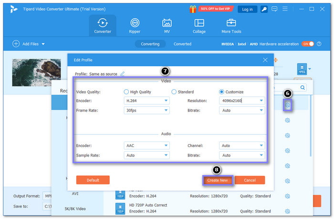Image resolution: width=334 pixels, height=219 pixels.
Task: Click HD 720P Auto Correct format icon
Action: click(x=120, y=209)
